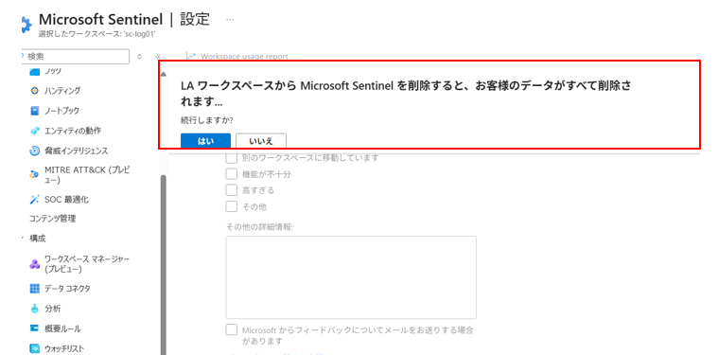Open the ウォッチリスト menu item
The image size is (718, 355).
click(57, 348)
